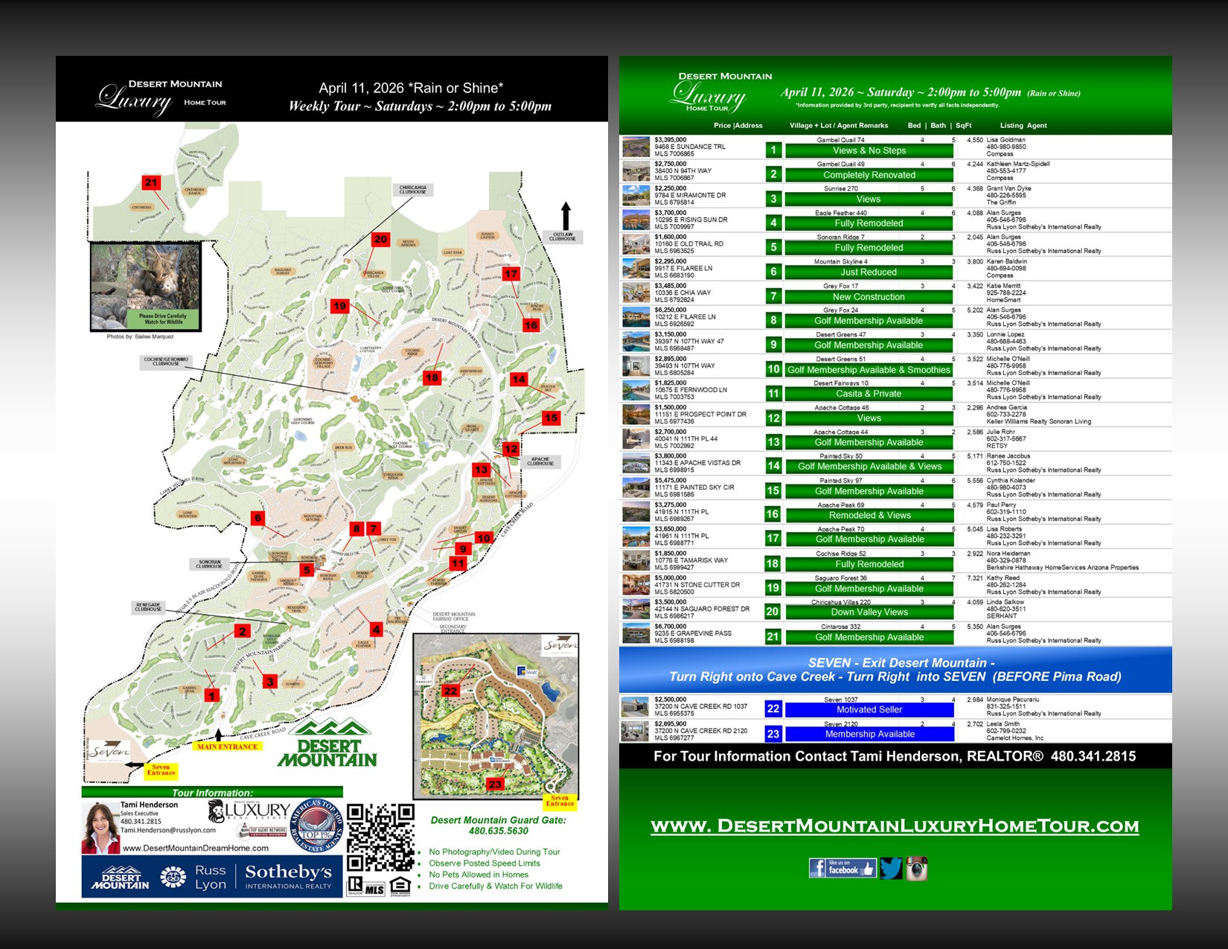
Task: Click red marker 21 on the map
Action: [151, 182]
